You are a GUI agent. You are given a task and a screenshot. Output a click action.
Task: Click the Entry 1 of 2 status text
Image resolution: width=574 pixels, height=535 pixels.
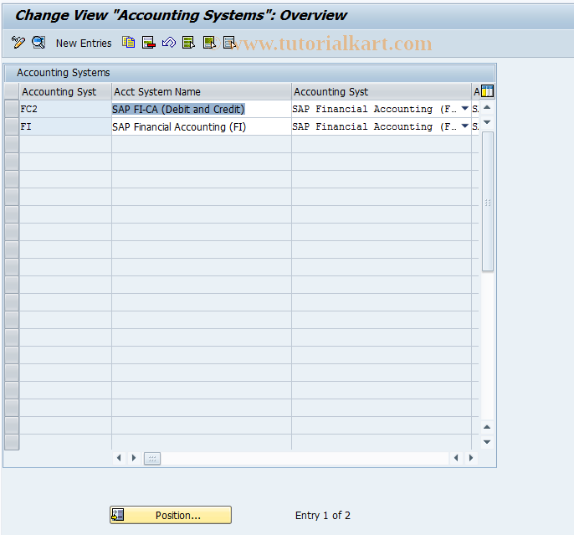(x=322, y=515)
